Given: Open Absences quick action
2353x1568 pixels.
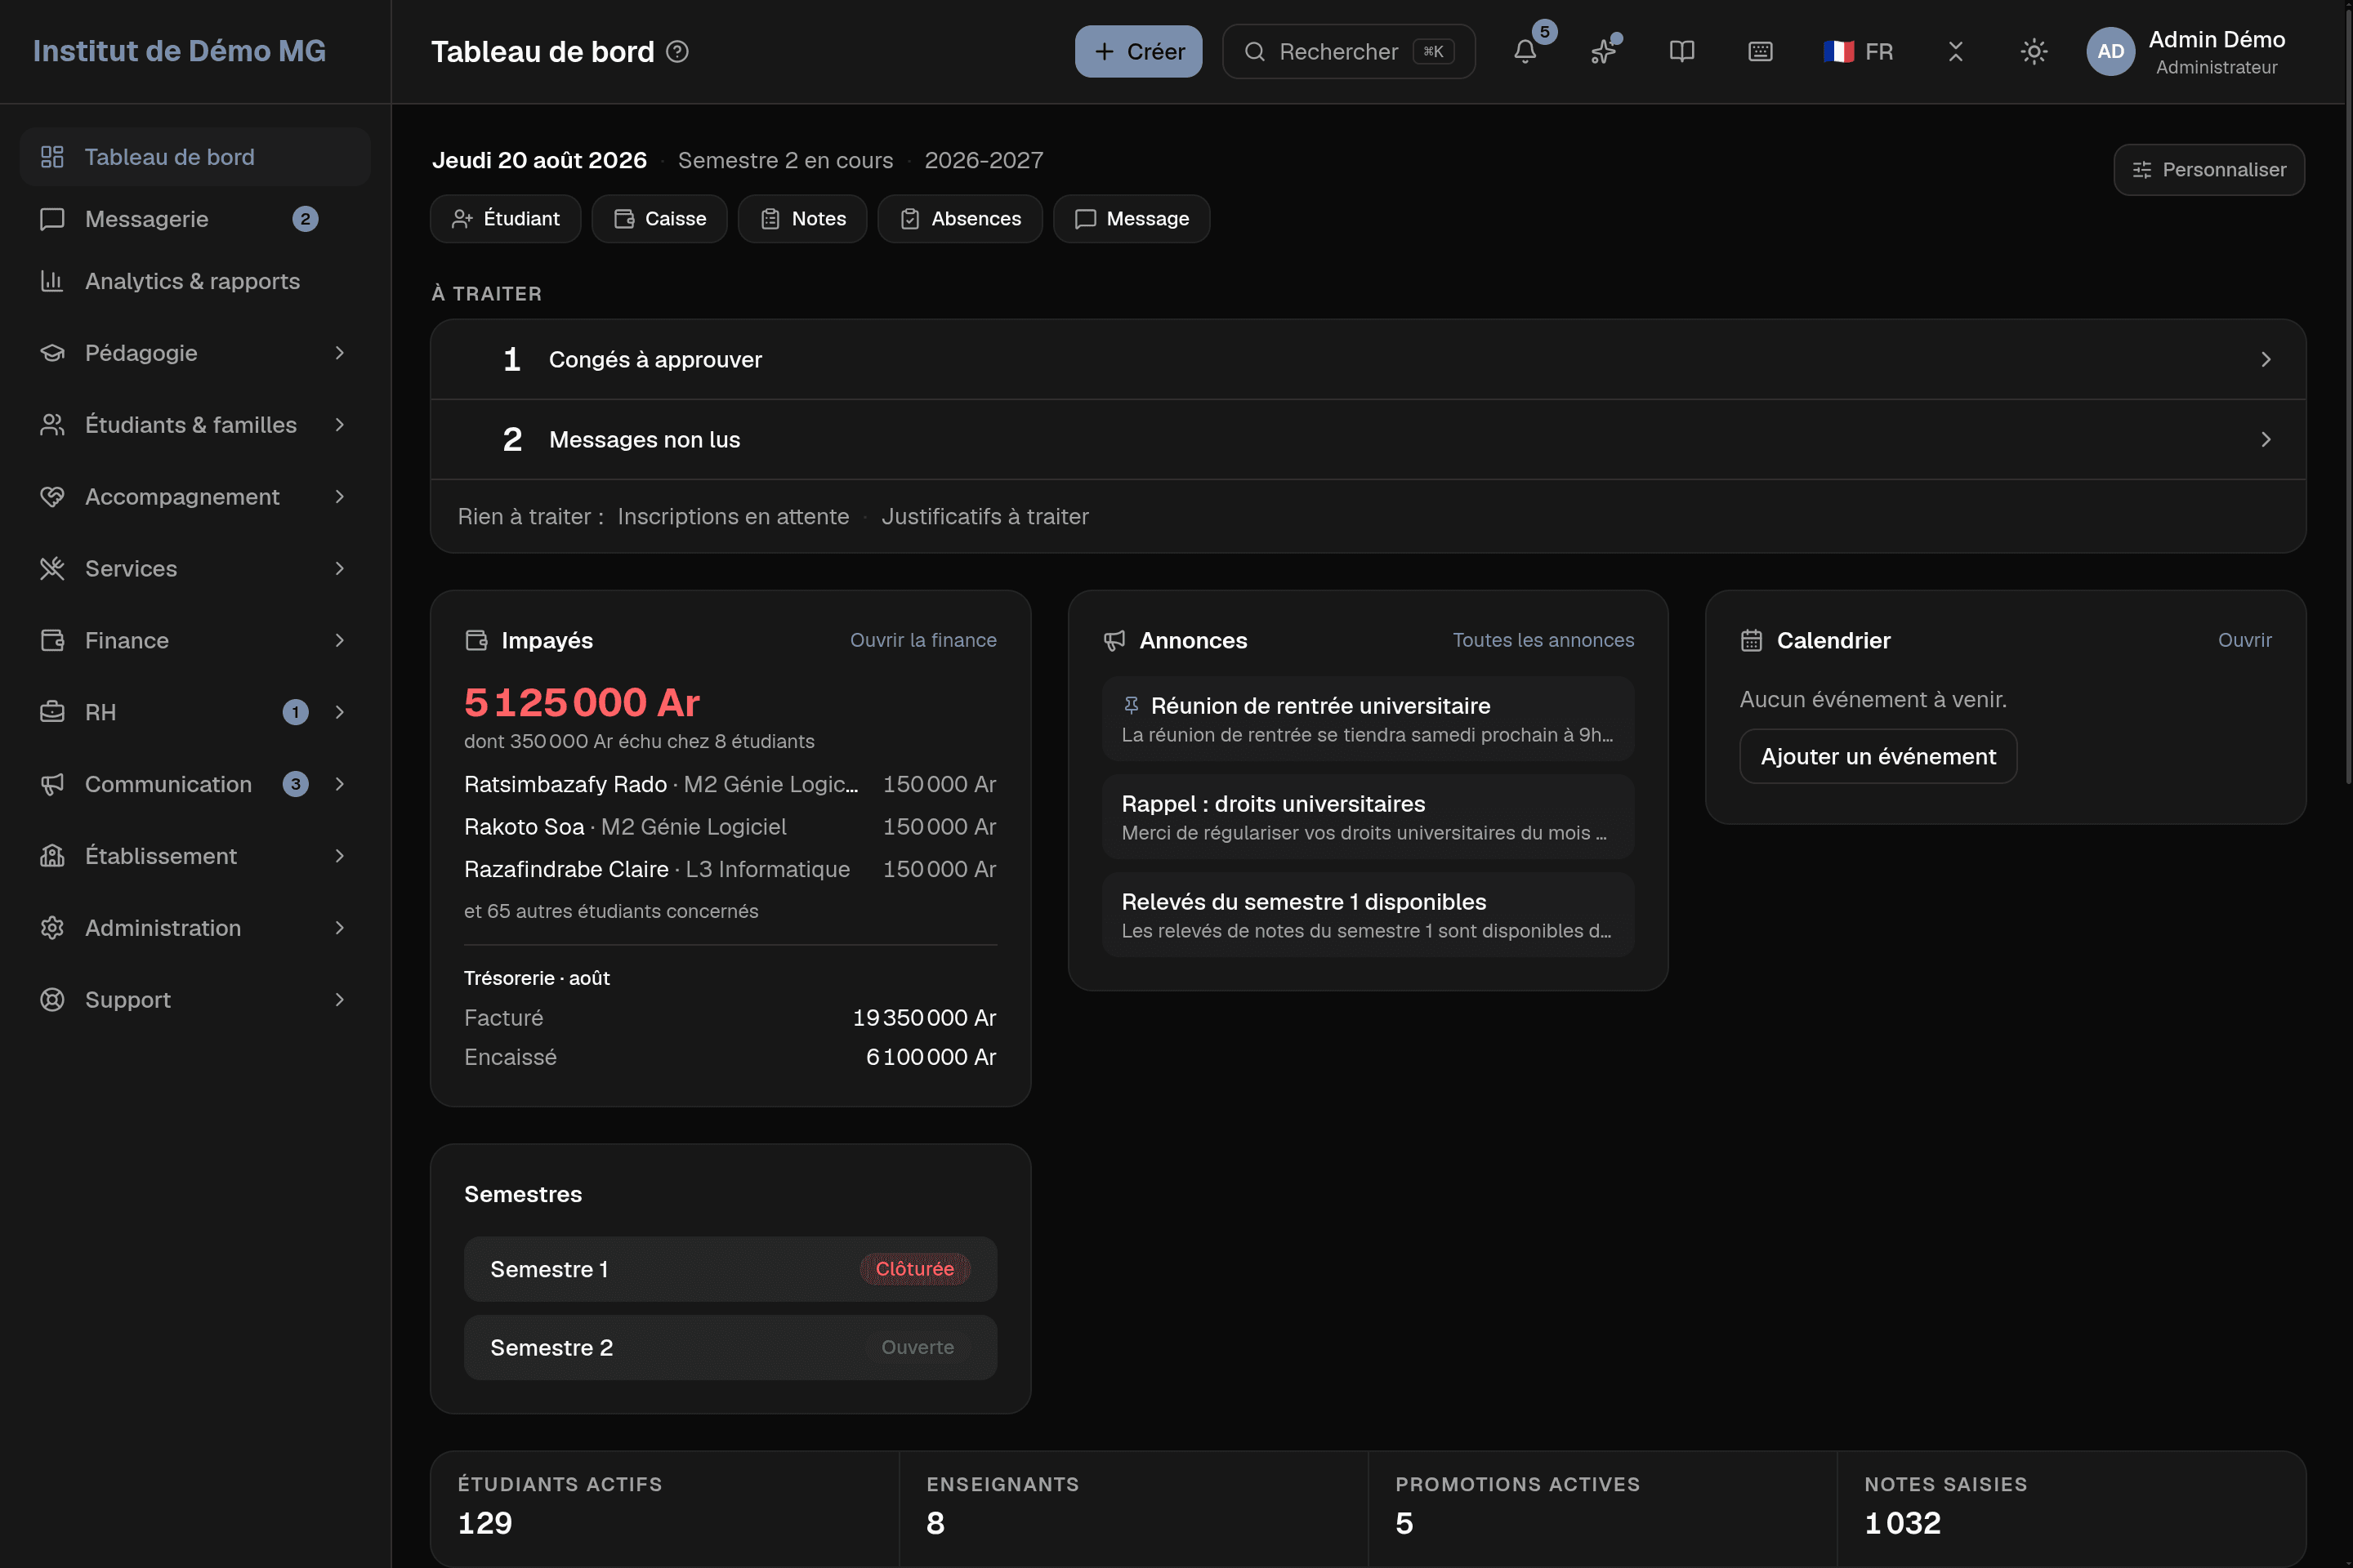Looking at the screenshot, I should pyautogui.click(x=961, y=219).
